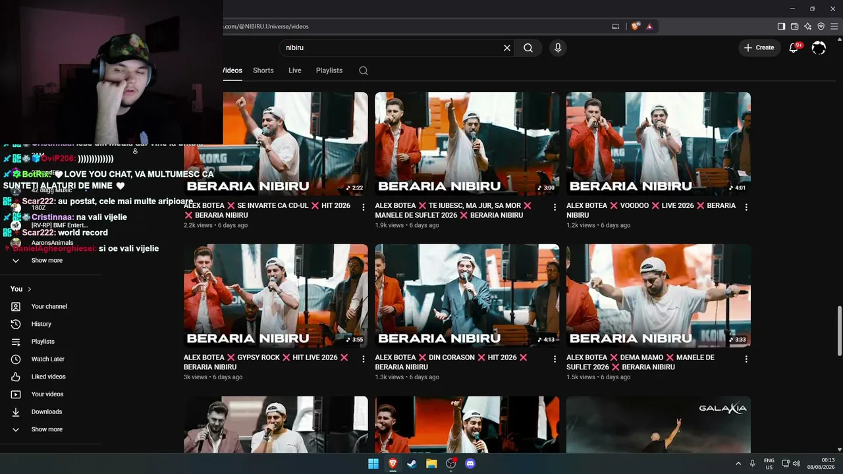This screenshot has height=474, width=843.
Task: Open Brave Shields icon in address bar
Action: 635,26
